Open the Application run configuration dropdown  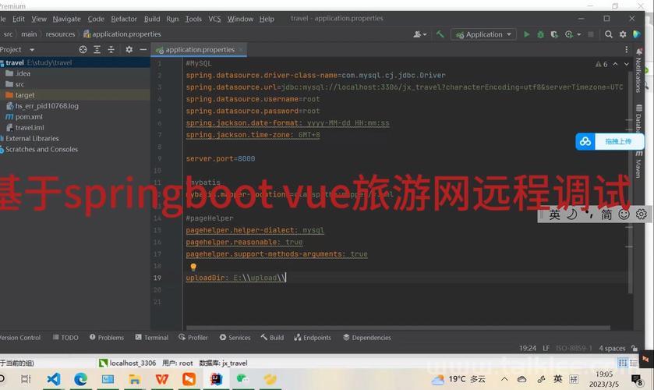(x=483, y=34)
